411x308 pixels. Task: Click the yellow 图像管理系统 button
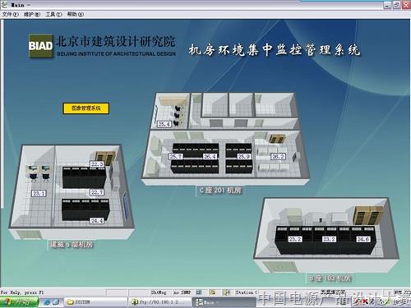tap(86, 108)
